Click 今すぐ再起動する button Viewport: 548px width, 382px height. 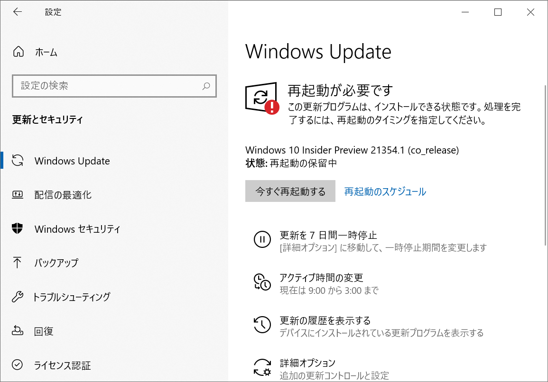click(x=290, y=191)
